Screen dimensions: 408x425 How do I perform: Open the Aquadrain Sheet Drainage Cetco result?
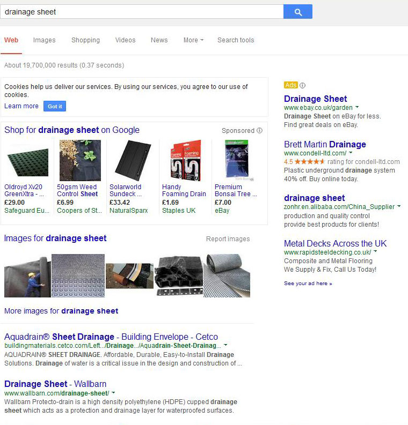[x=111, y=337]
